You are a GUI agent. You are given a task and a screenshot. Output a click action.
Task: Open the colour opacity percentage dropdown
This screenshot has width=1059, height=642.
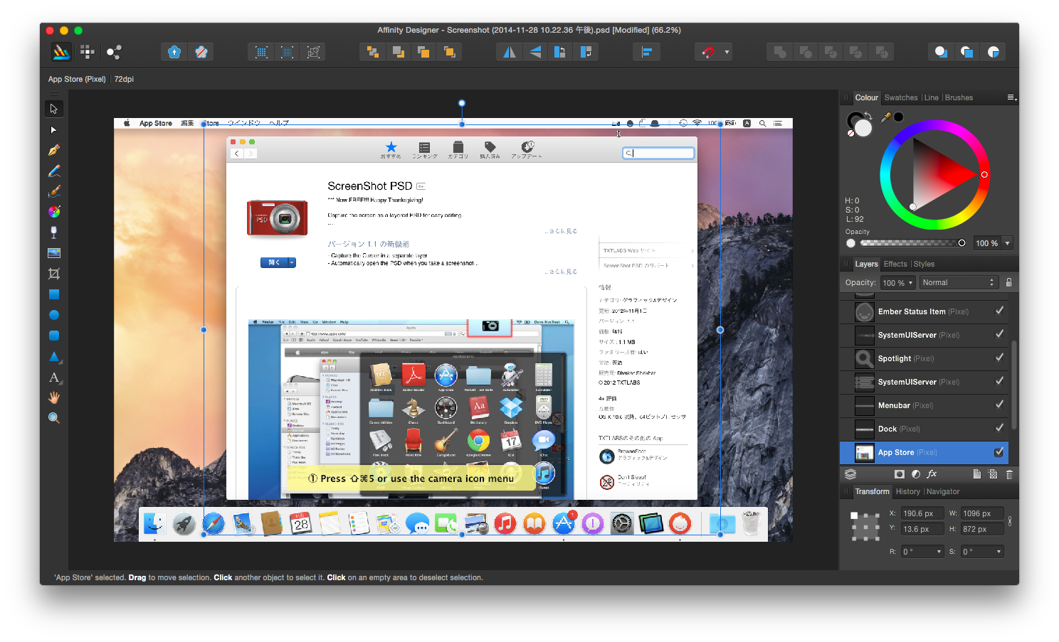[1008, 243]
